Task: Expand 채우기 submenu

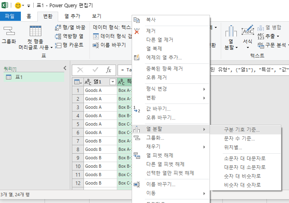Action: click(171, 146)
